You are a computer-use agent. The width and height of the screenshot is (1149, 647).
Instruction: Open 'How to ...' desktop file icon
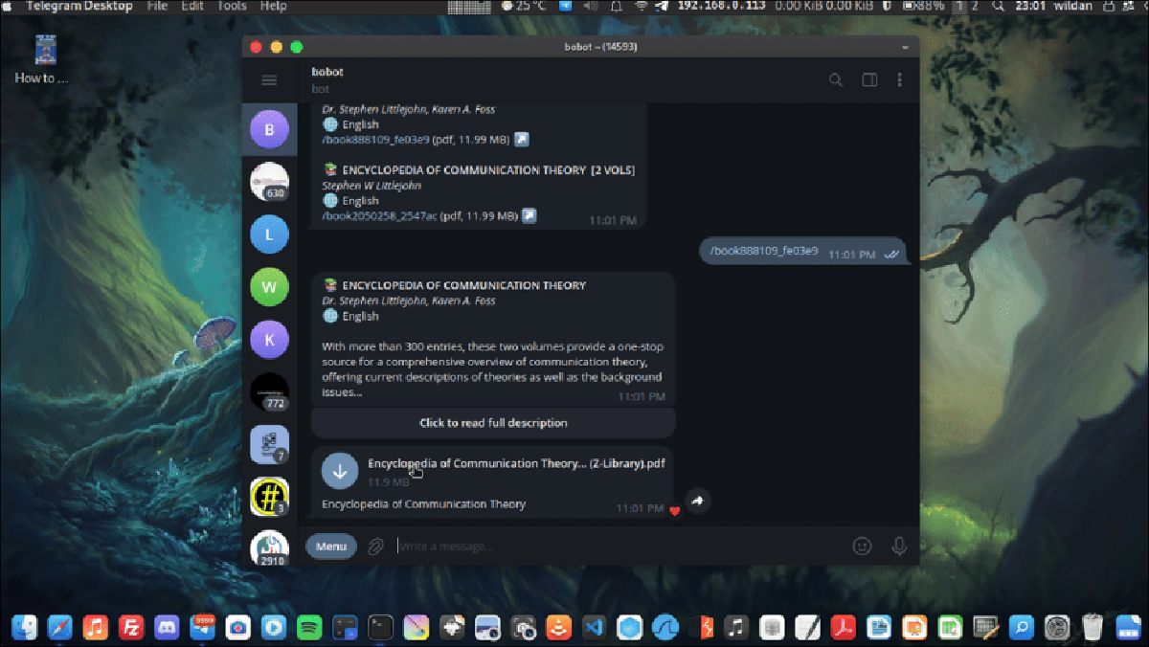point(43,60)
